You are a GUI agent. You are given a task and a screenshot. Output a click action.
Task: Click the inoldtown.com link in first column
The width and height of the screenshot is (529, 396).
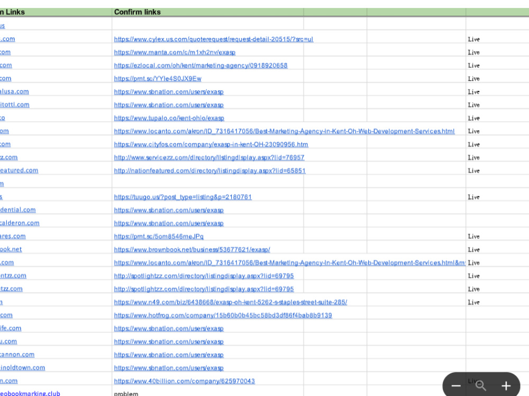coord(22,367)
